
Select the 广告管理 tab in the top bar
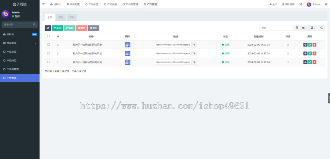tap(150, 4)
